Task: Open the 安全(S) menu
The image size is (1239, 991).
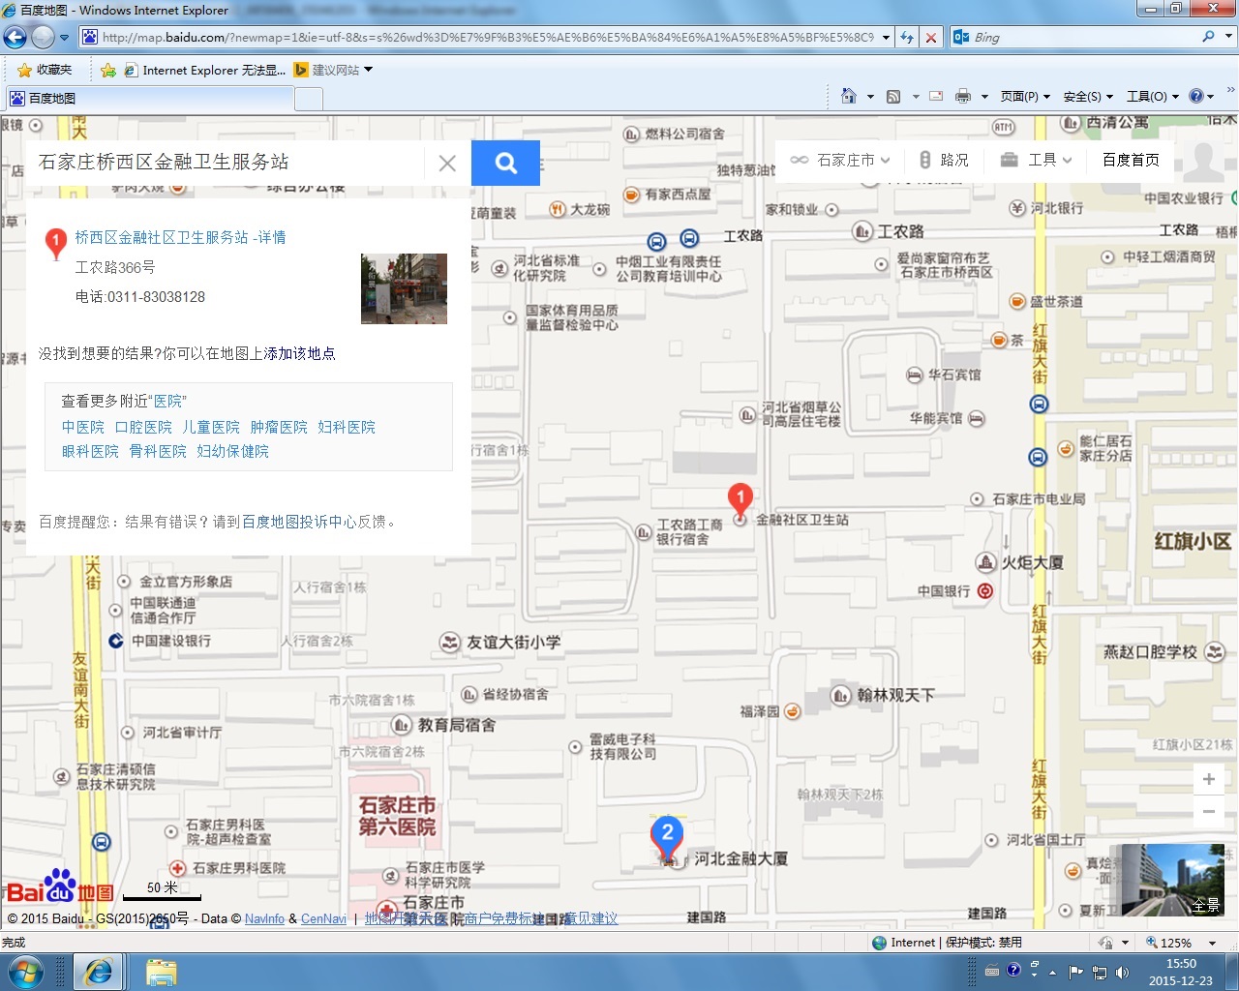Action: [x=1088, y=96]
